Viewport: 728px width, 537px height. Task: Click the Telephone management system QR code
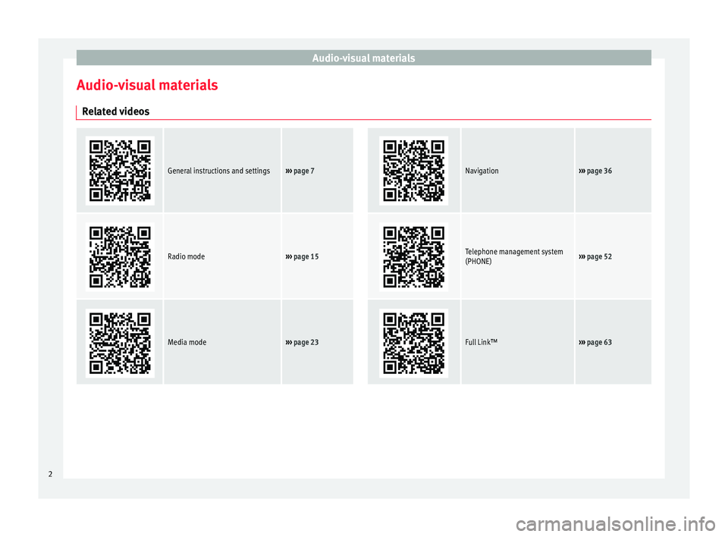click(414, 256)
